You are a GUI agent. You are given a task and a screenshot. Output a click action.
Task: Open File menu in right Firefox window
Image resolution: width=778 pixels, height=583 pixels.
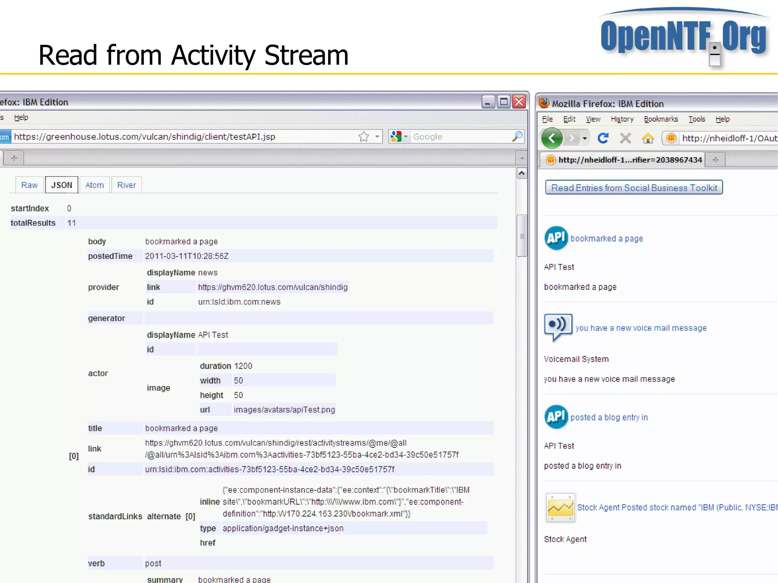point(547,119)
